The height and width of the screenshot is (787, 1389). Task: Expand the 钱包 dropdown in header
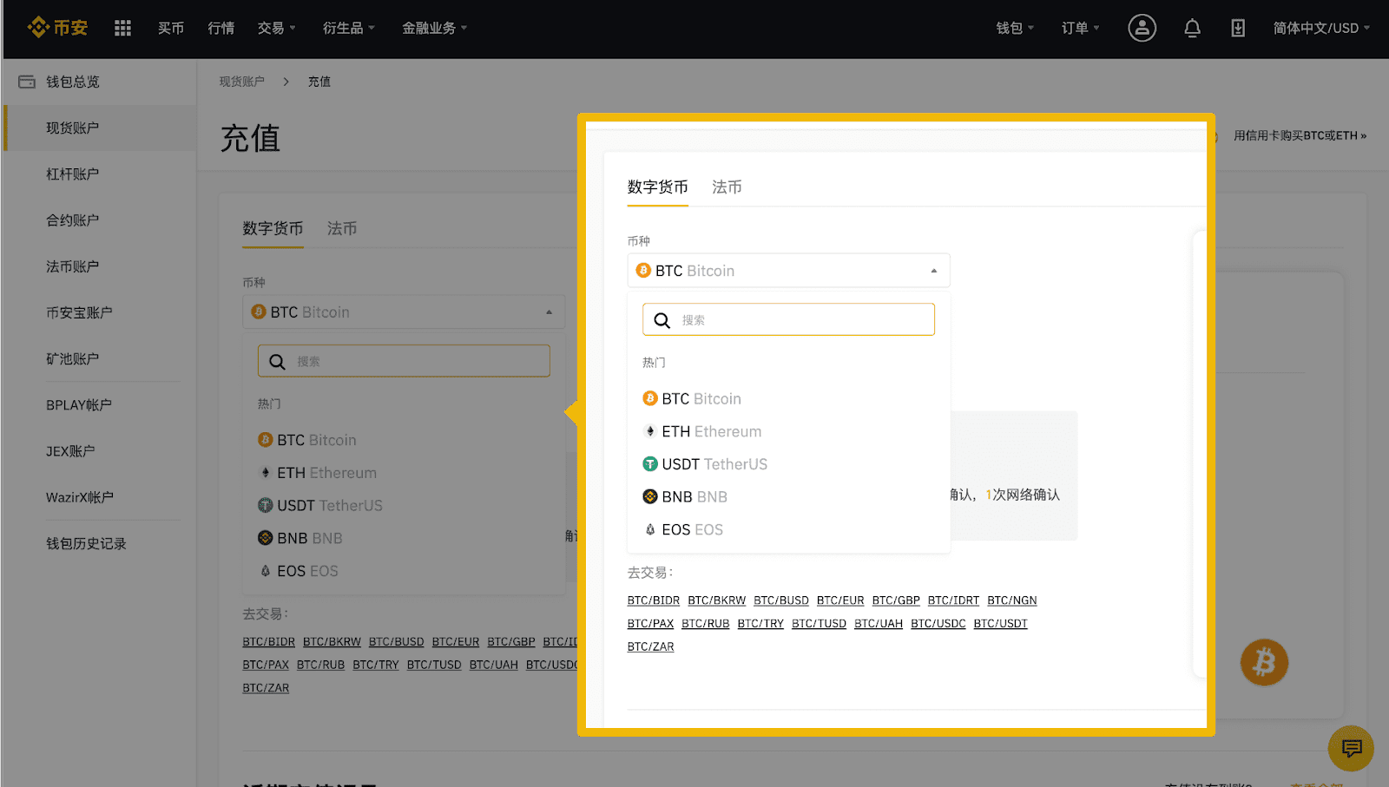point(1015,28)
